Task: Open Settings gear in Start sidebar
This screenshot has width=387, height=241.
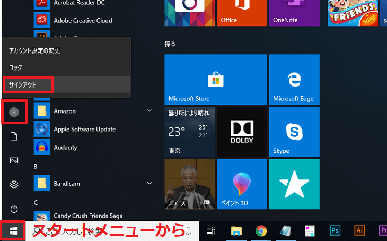Action: (x=14, y=184)
